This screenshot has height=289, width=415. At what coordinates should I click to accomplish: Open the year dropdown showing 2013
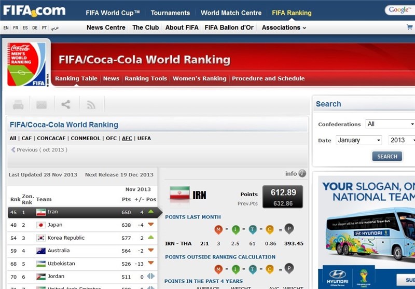click(x=401, y=140)
